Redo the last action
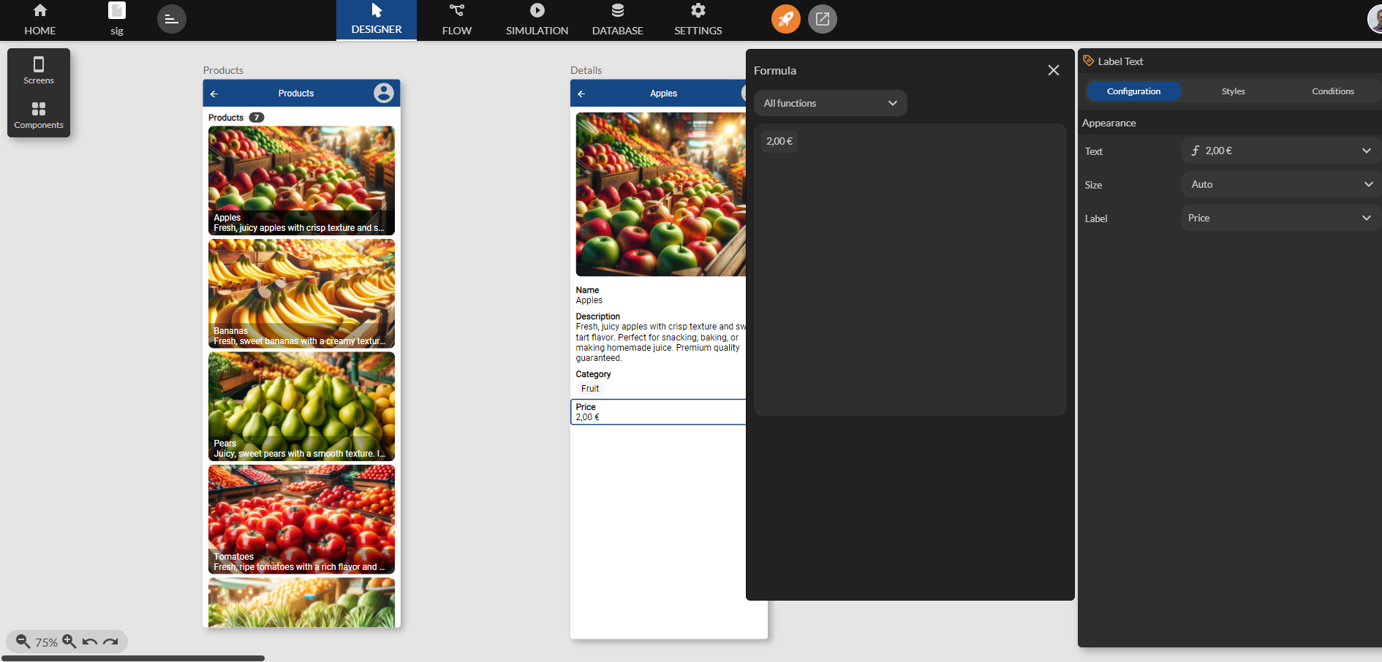Screen dimensions: 1382x662 (x=110, y=642)
